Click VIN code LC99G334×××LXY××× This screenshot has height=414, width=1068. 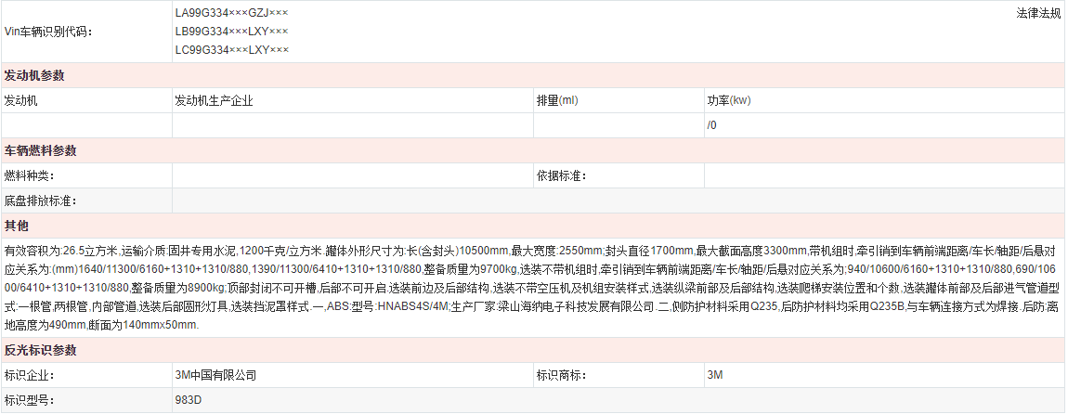pyautogui.click(x=231, y=49)
